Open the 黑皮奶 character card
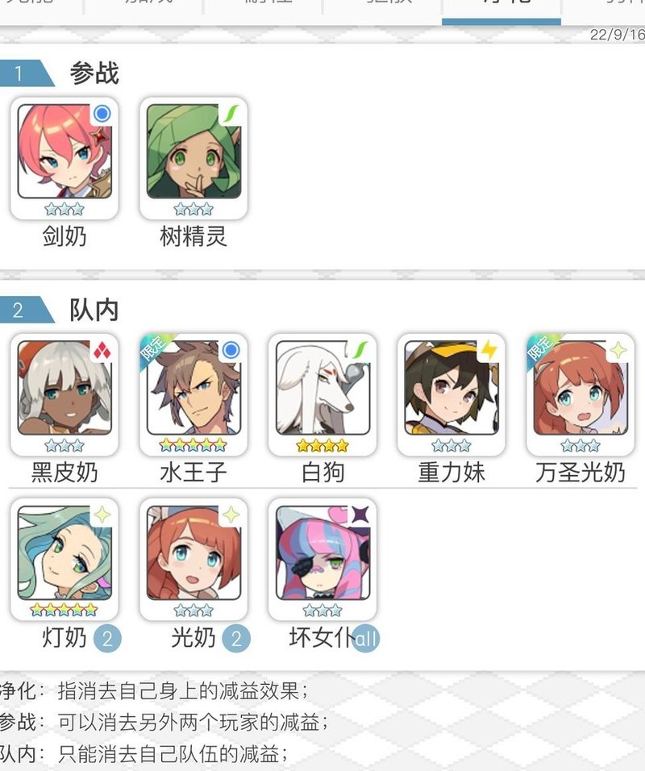Viewport: 645px width, 771px height. pyautogui.click(x=64, y=395)
